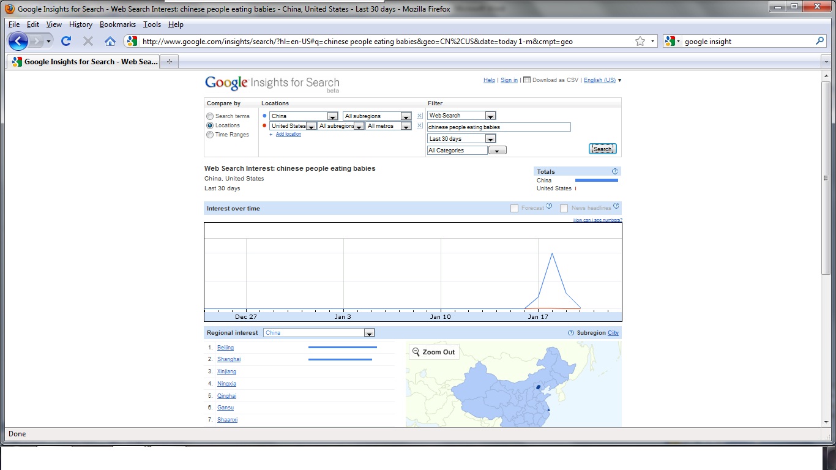Bookmark this page with the star icon
The height and width of the screenshot is (470, 836).
640,41
